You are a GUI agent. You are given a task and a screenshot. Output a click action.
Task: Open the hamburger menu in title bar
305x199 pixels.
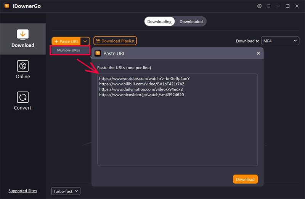point(269,6)
